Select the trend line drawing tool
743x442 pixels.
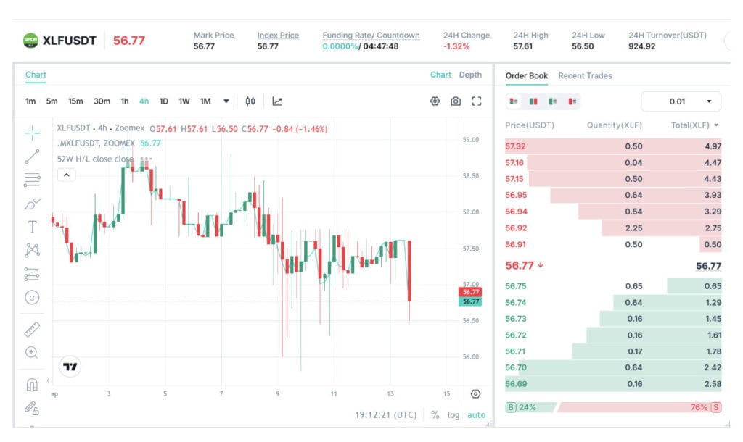(x=32, y=157)
